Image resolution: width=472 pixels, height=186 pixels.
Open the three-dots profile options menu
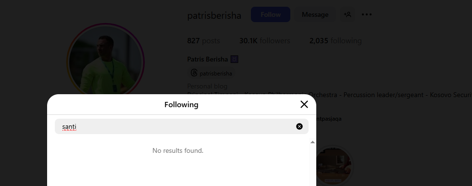point(367,14)
